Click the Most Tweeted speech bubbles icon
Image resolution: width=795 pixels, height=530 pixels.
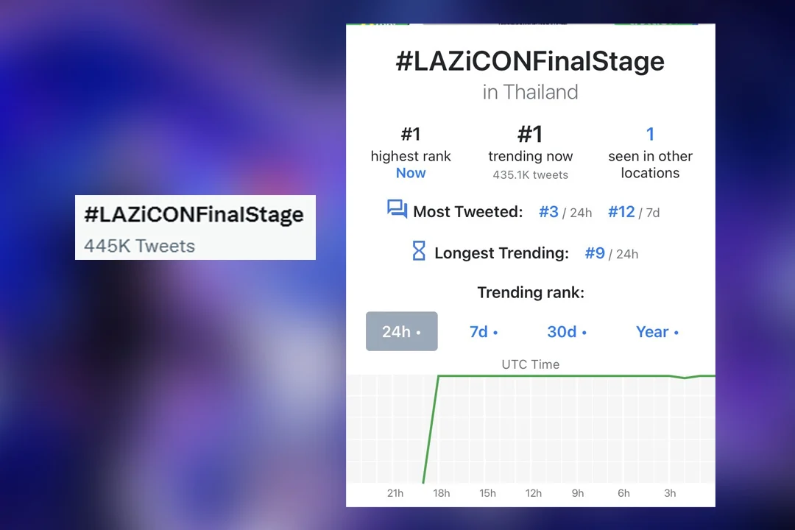point(397,210)
